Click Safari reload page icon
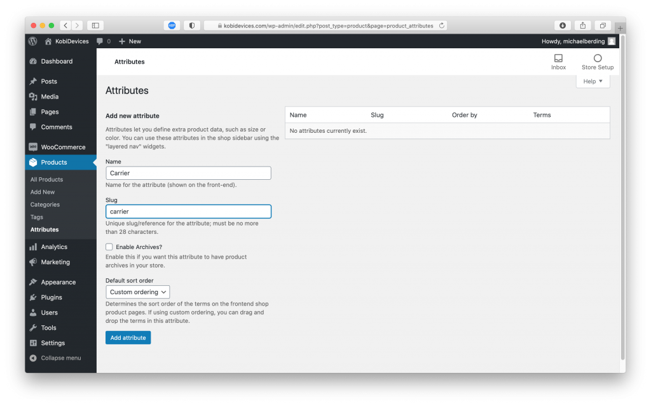 point(442,26)
